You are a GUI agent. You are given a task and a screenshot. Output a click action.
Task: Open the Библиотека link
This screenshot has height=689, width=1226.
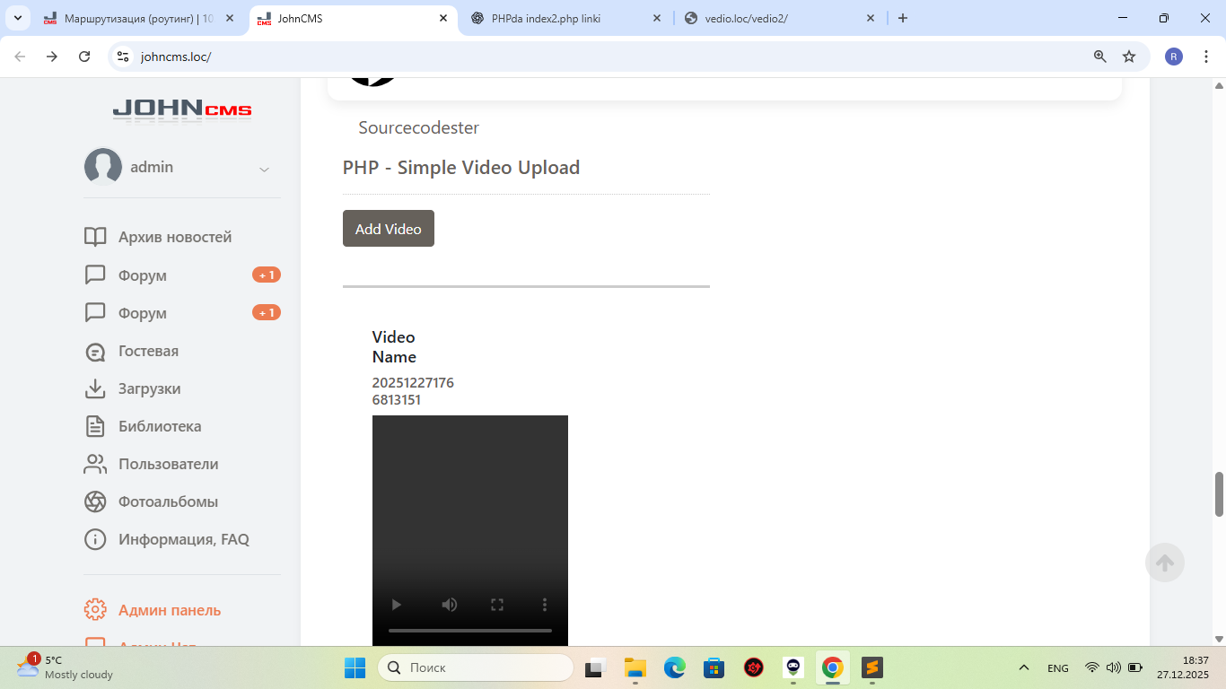(160, 426)
